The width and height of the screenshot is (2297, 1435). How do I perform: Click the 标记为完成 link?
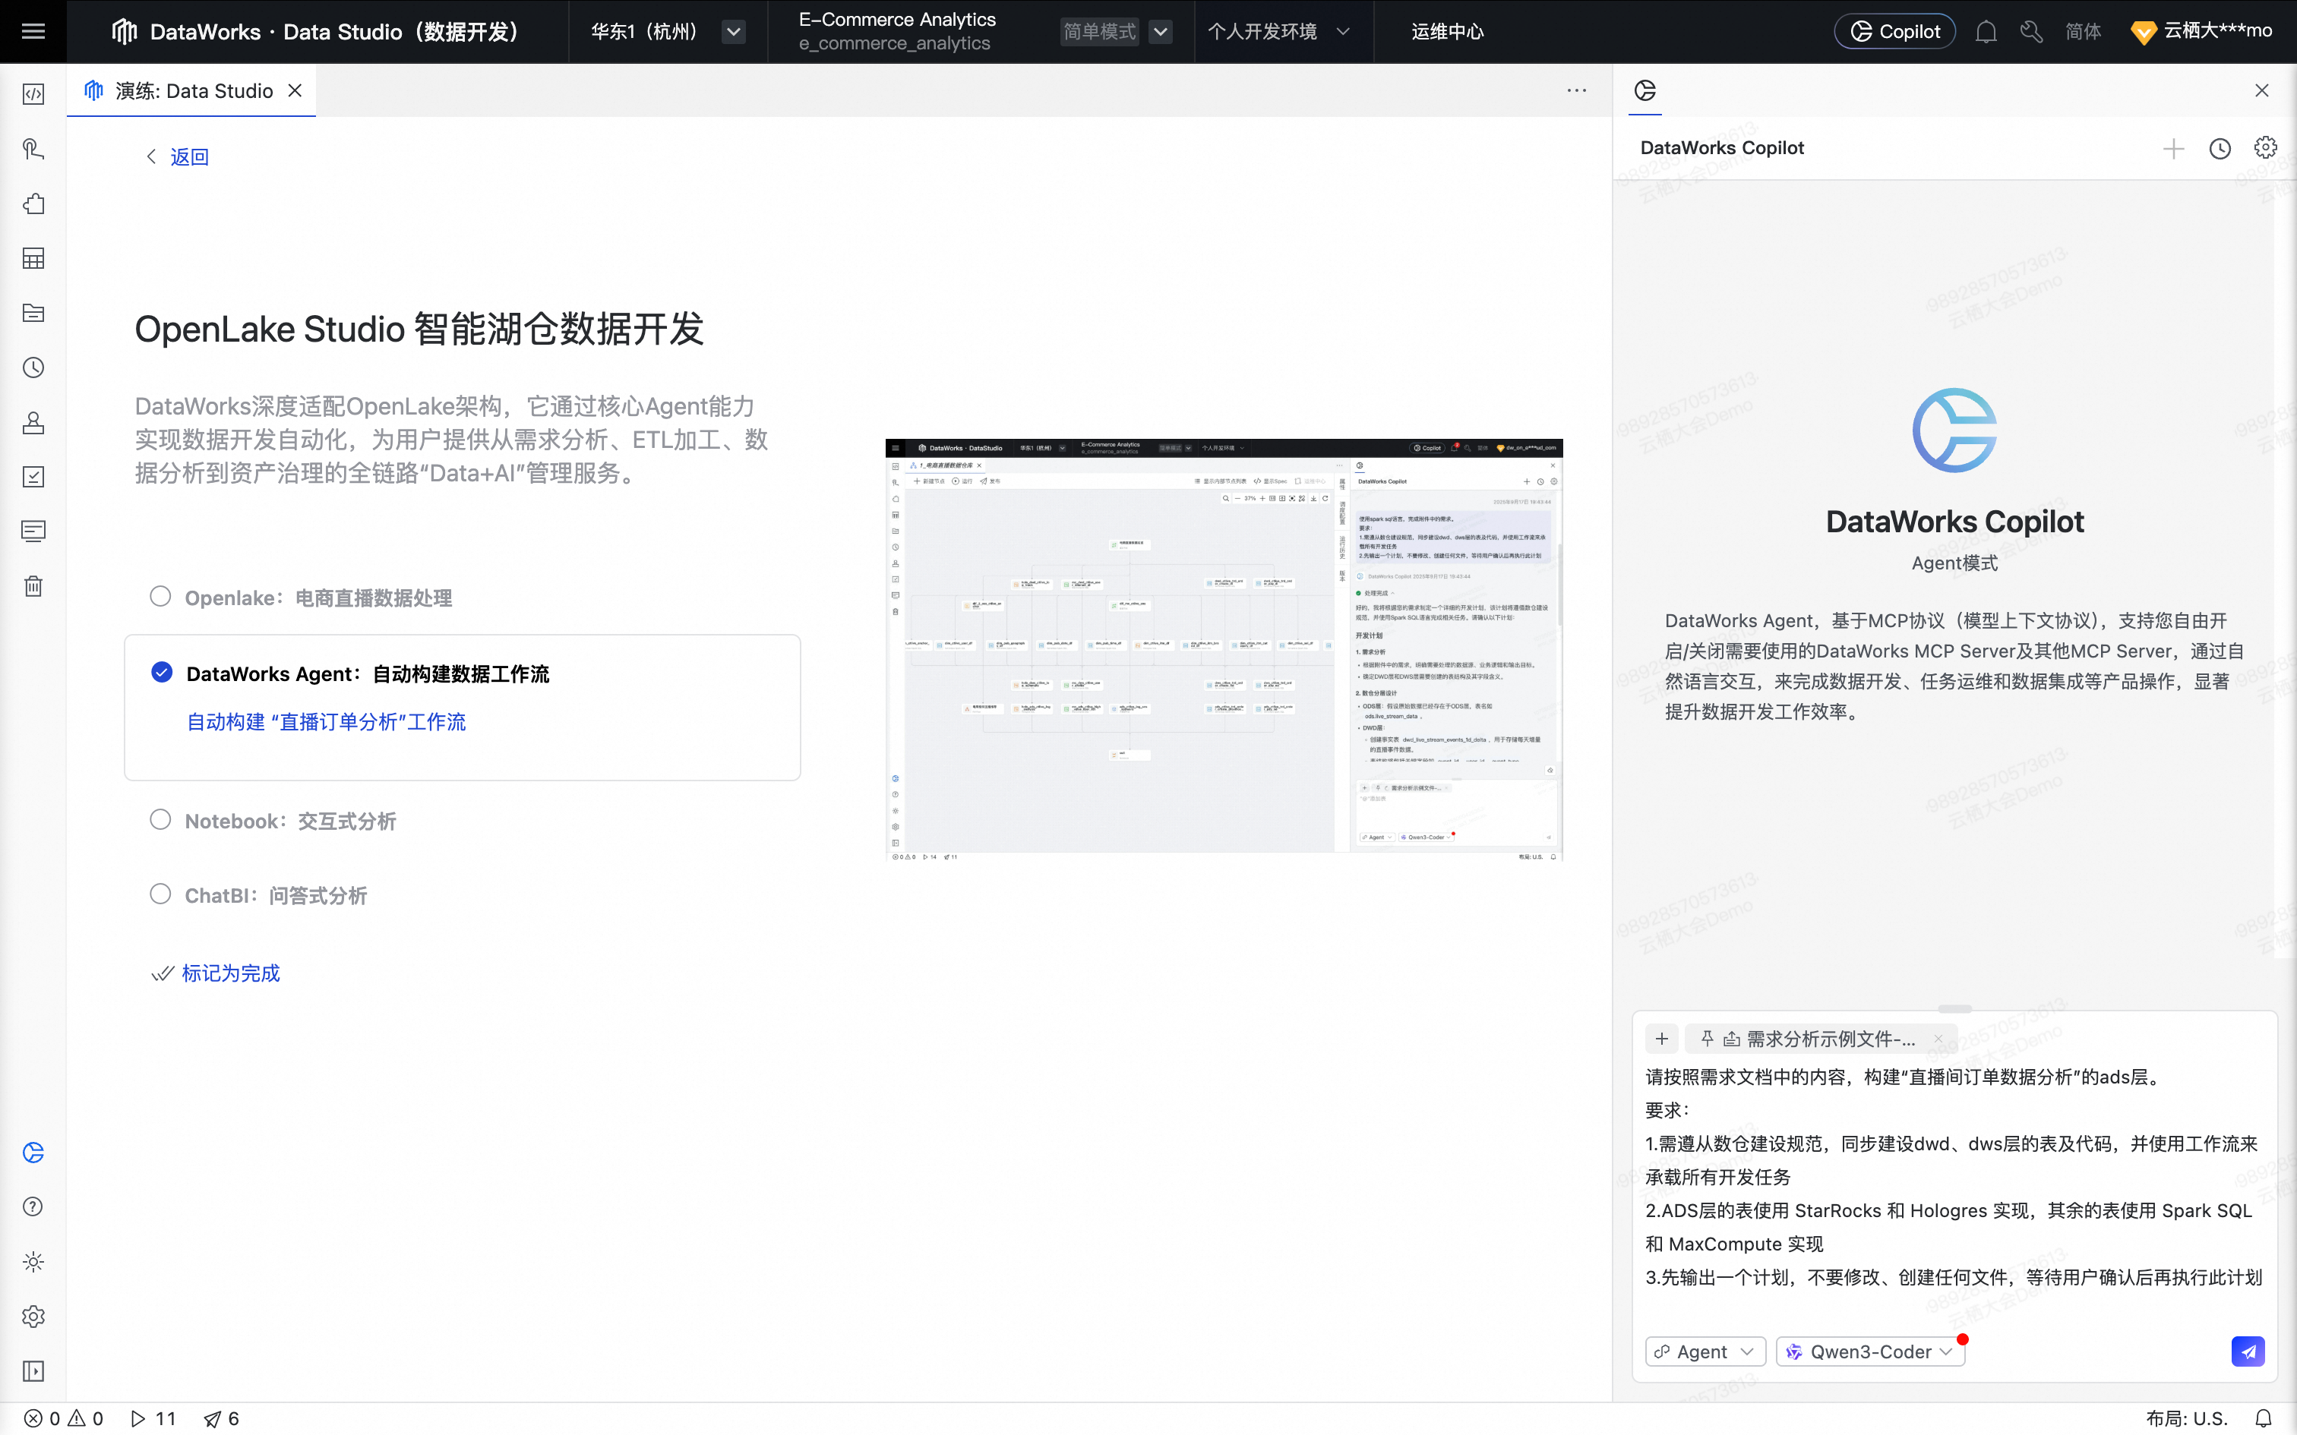[229, 973]
